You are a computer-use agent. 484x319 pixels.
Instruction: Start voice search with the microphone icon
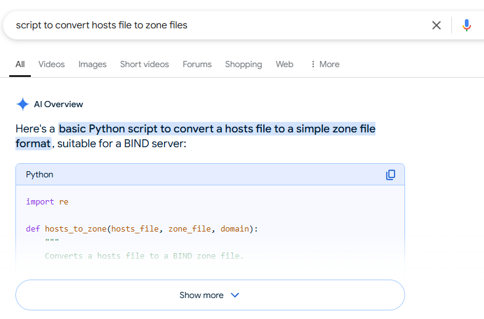click(x=466, y=25)
